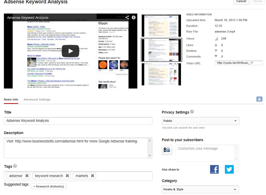266x195 pixels.
Task: Click description scrollbar down arrow
Action: (150, 155)
